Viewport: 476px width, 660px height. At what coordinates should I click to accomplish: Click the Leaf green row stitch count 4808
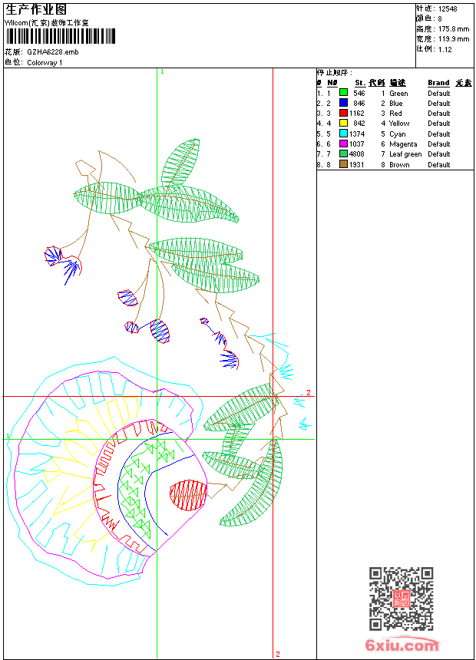click(x=357, y=154)
